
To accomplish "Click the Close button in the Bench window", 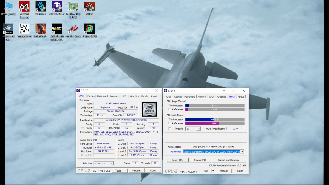I will [x=240, y=171].
